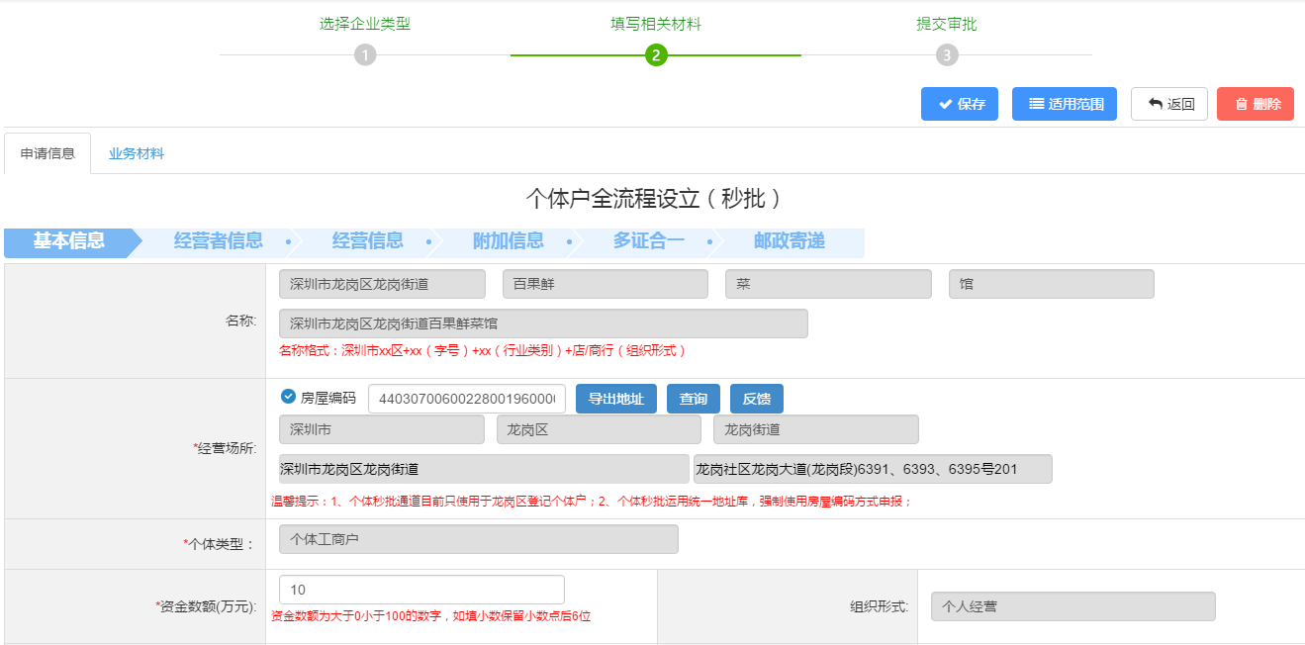Click the 反馈 feedback button

(x=756, y=399)
